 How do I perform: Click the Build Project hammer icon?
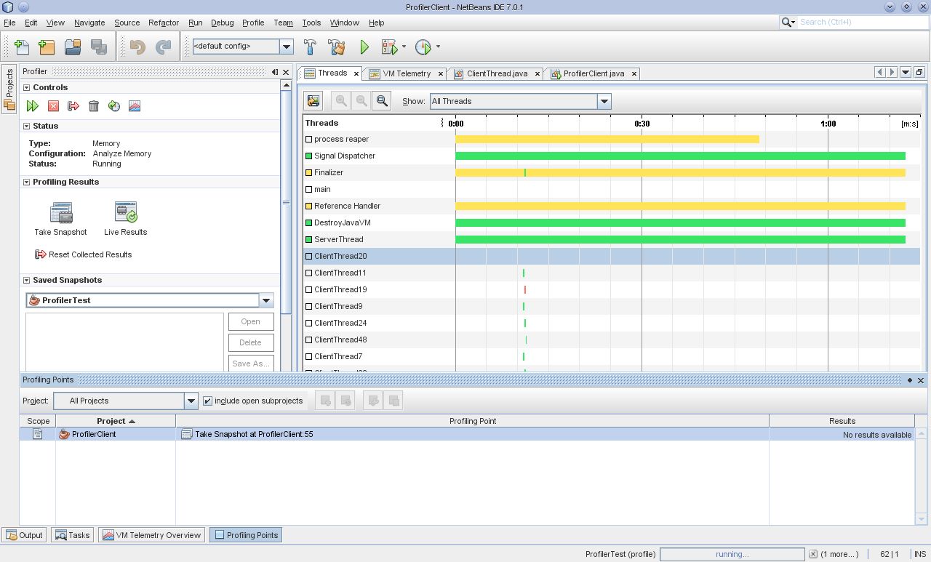[x=310, y=47]
